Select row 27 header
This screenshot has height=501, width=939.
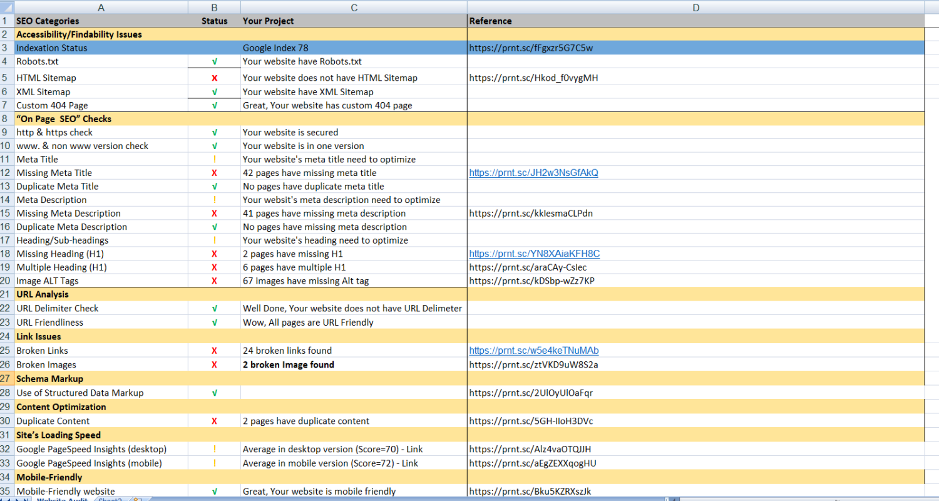pos(7,379)
